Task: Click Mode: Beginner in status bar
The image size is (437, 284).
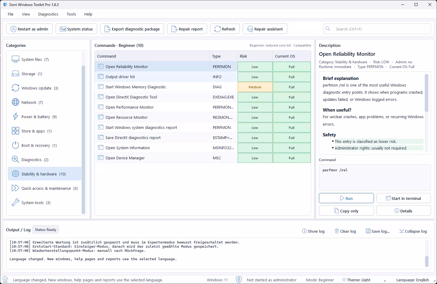Action: point(320,280)
